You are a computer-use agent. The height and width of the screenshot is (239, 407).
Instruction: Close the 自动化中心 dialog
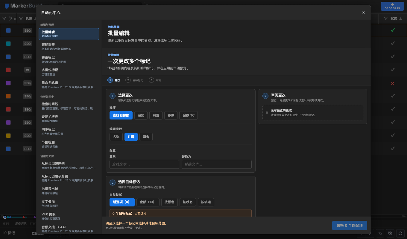point(364,13)
